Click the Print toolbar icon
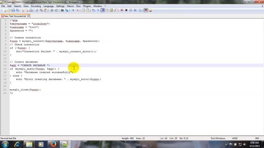Screen dimensions: 264x148 pyautogui.click(x=31, y=10)
